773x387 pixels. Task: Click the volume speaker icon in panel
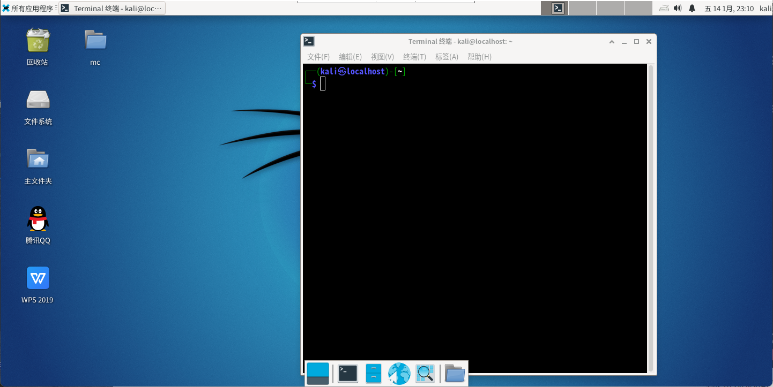pos(678,8)
